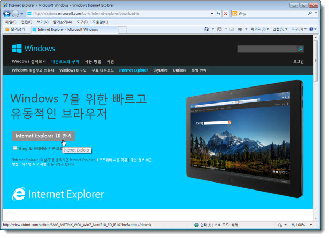Open the 도구(T) menu in menu bar
329x238 pixels.
click(82, 22)
